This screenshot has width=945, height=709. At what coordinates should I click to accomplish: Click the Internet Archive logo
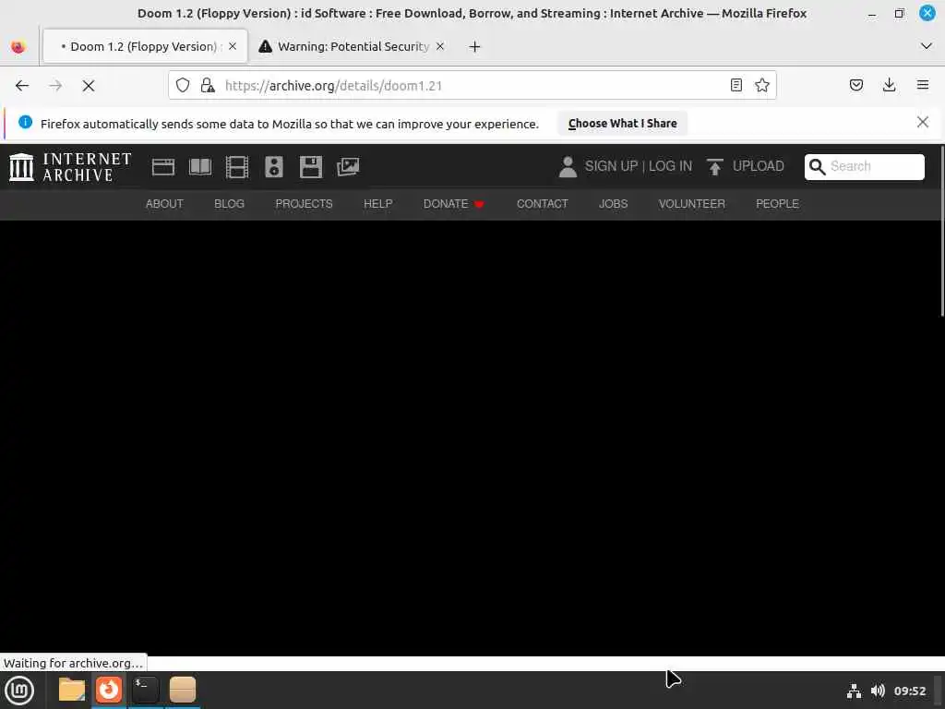pos(70,167)
